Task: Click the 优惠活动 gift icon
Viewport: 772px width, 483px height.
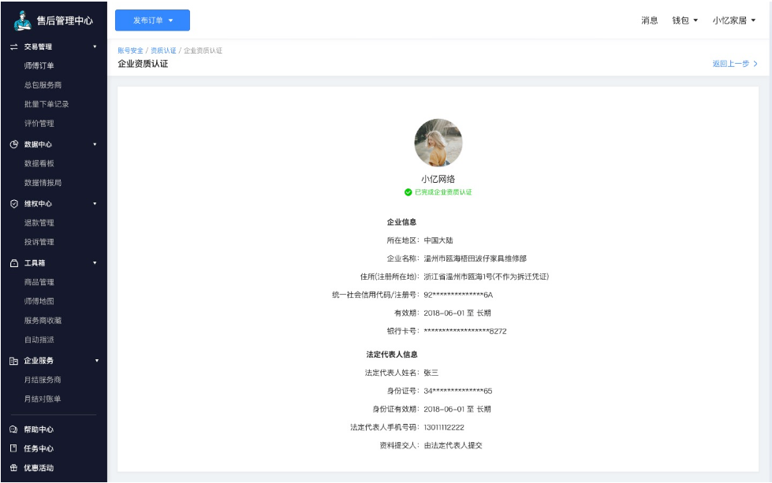Action: click(x=13, y=468)
